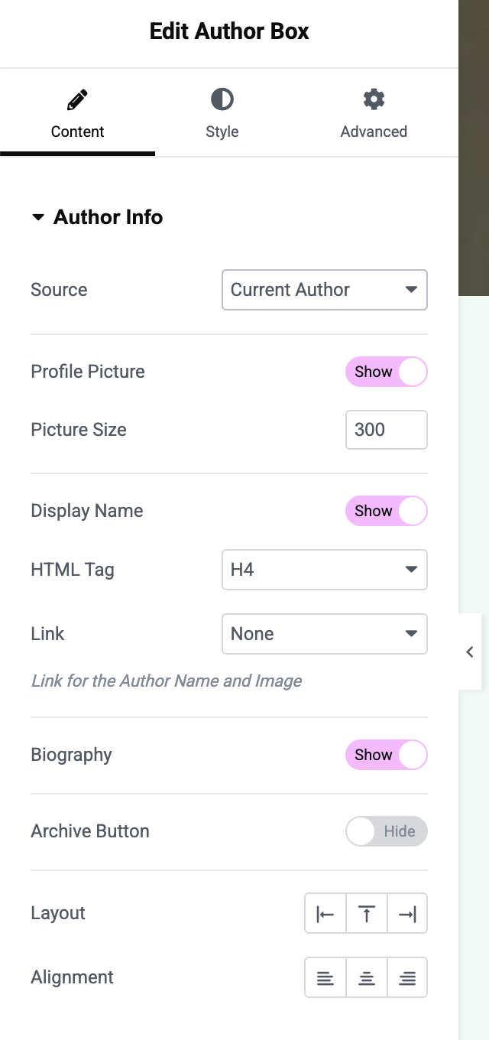Screen dimensions: 489x1040
Task: Click the Style half-circle icon
Action: [x=222, y=99]
